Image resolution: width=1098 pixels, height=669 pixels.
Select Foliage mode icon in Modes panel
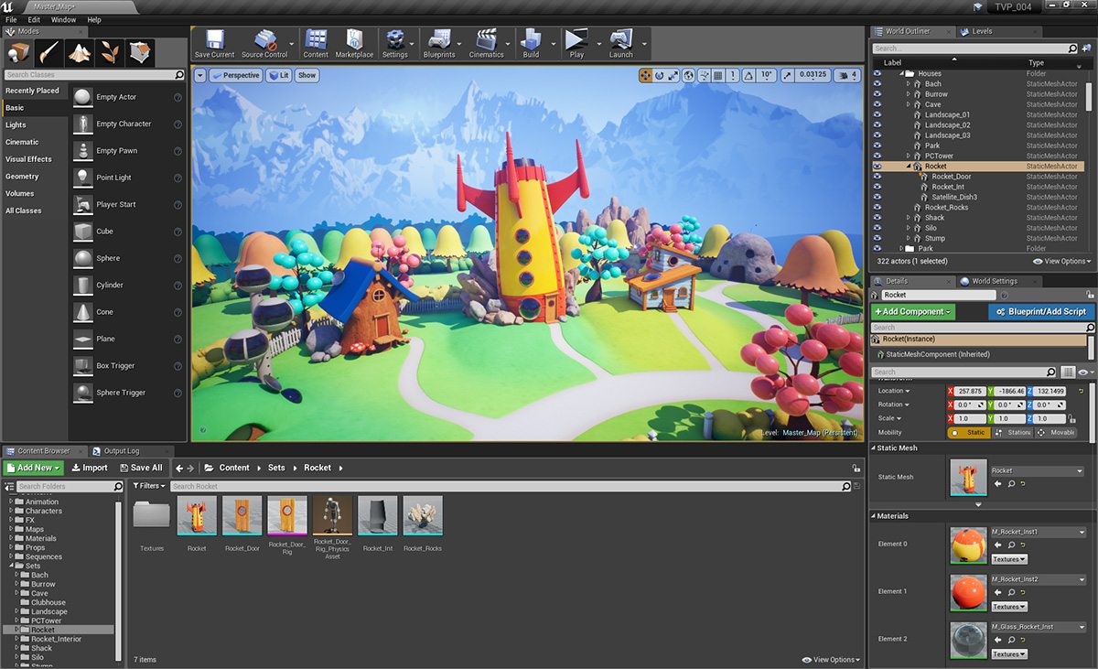pos(110,51)
